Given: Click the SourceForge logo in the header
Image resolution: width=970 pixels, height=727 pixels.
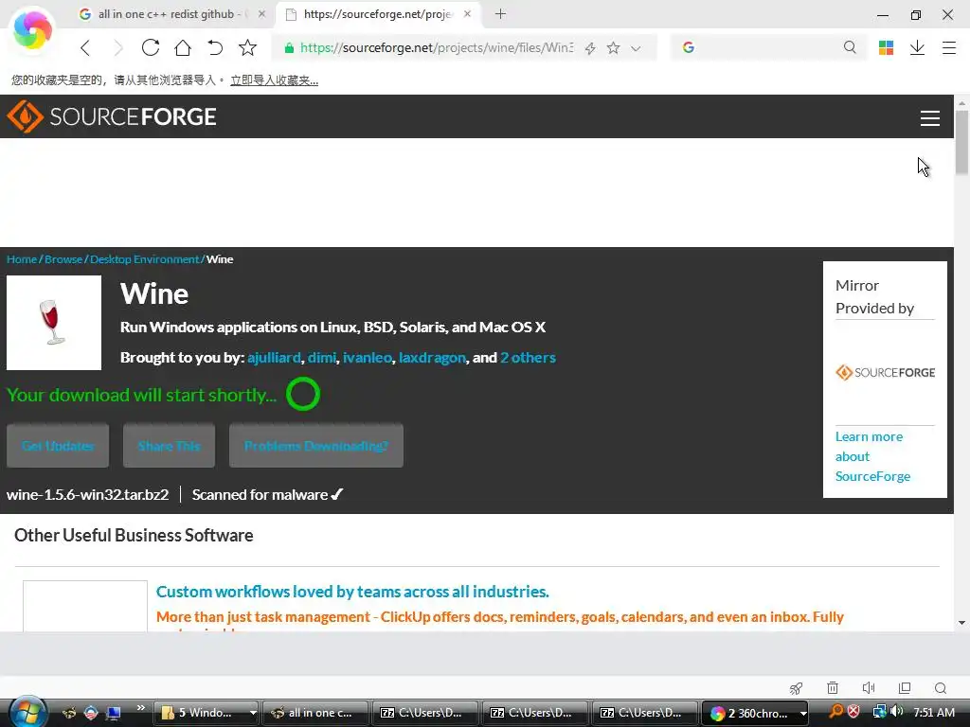Looking at the screenshot, I should (x=112, y=116).
